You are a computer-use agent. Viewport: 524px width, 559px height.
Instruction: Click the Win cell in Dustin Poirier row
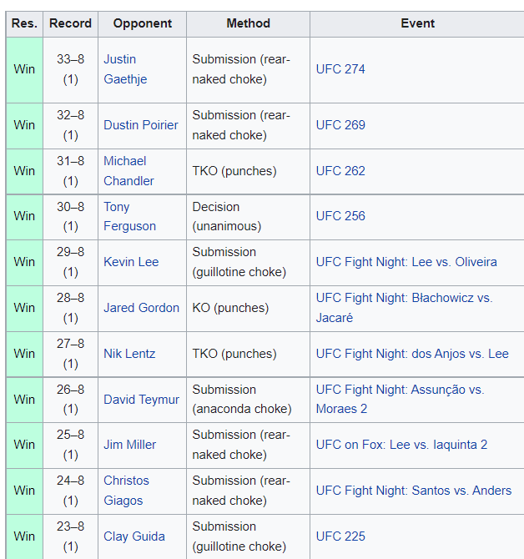(24, 125)
